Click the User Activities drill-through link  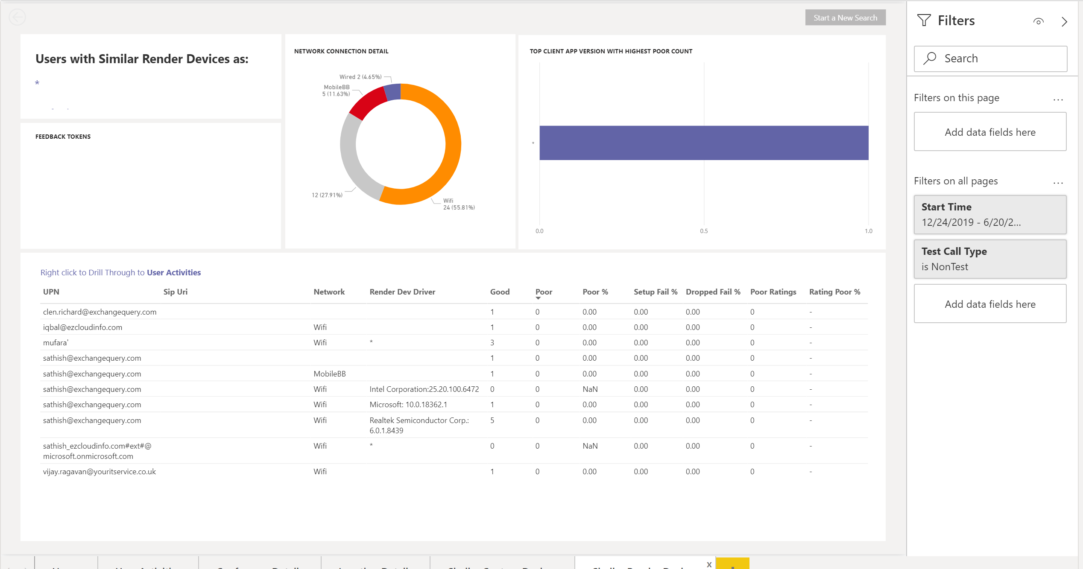(174, 272)
